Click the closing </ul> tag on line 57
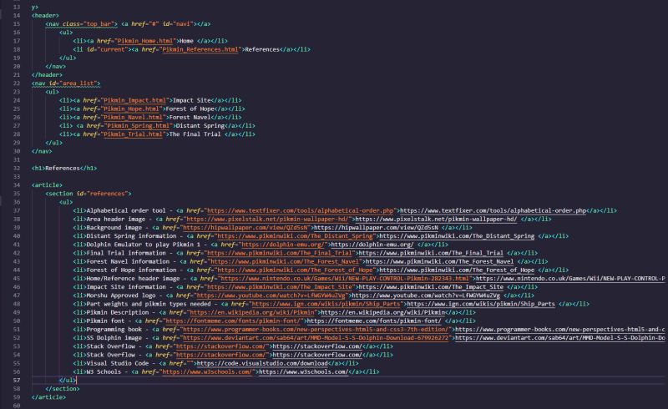668x409 pixels. tap(68, 381)
